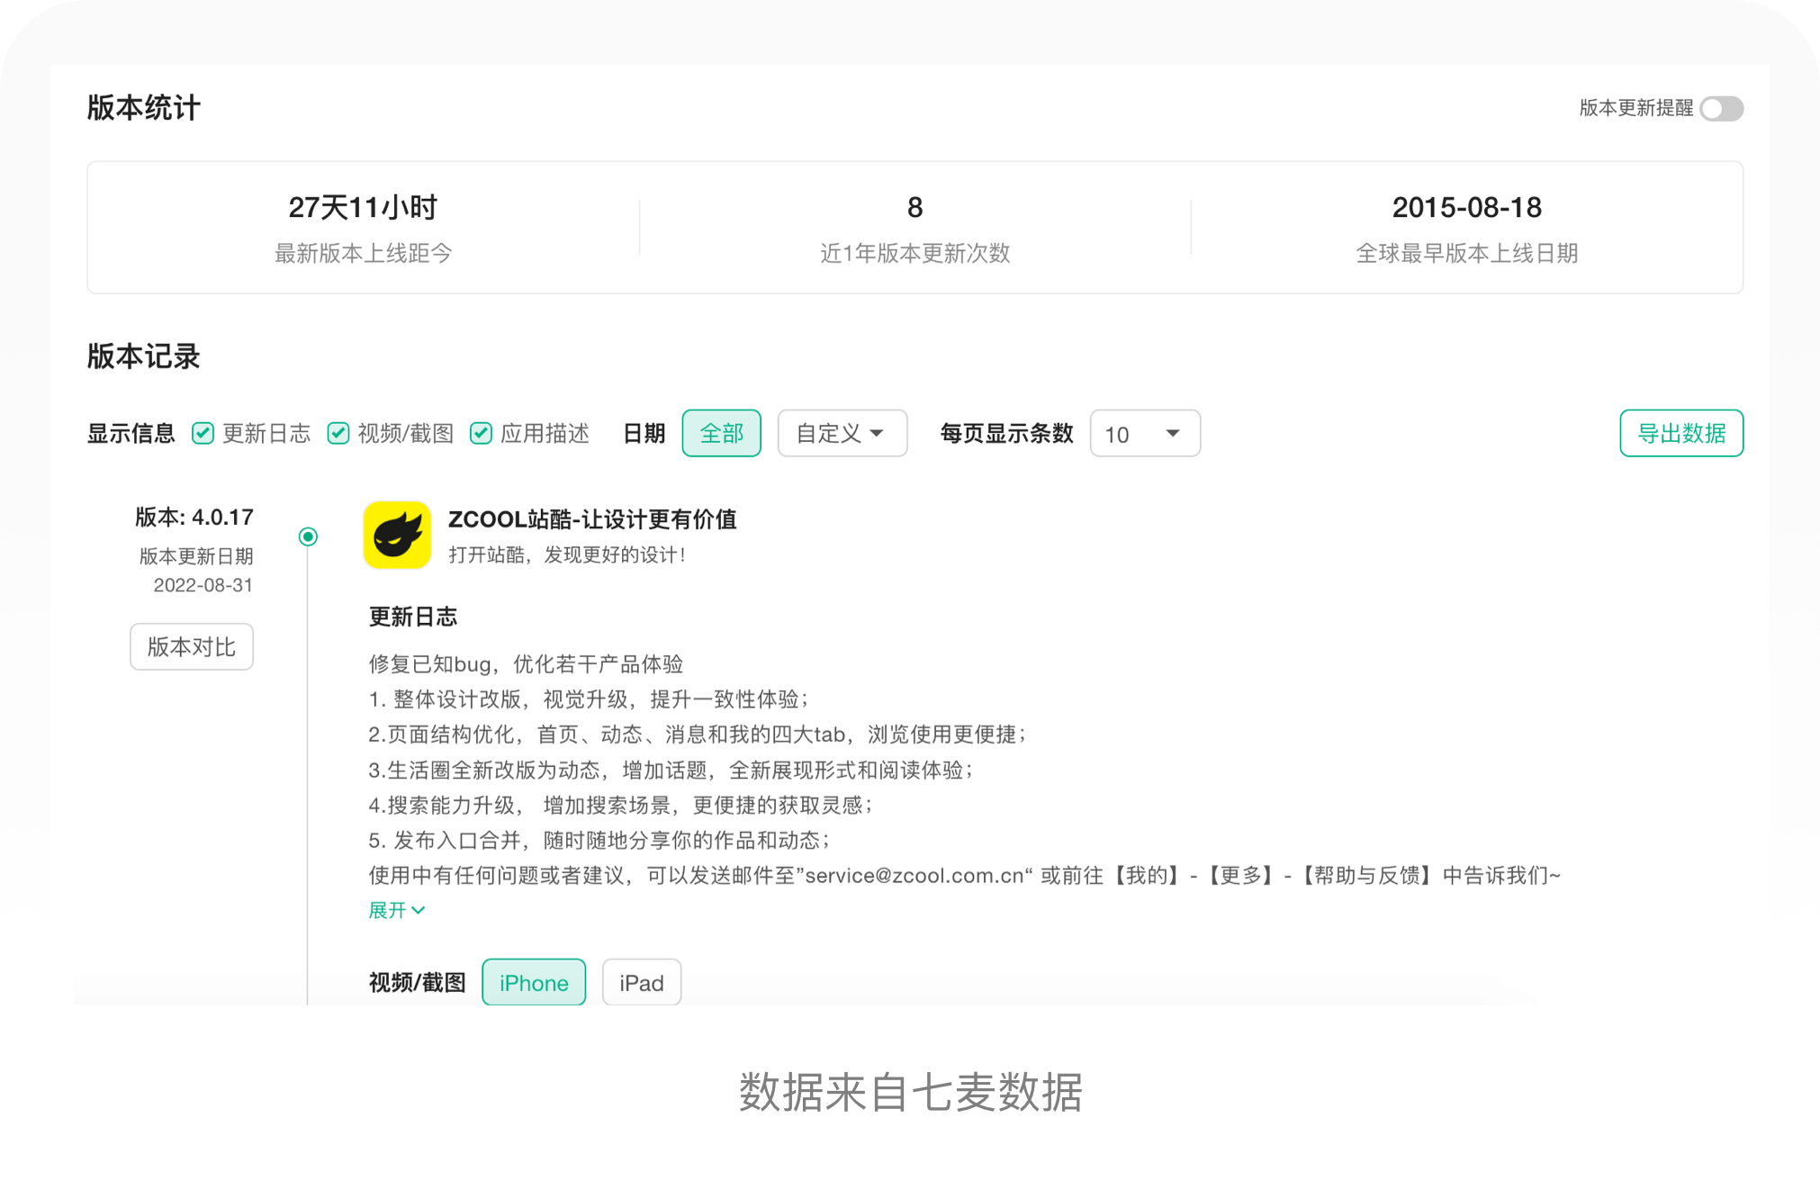Click the 2015-08-18 earliest release date
The image size is (1820, 1190).
(1466, 208)
